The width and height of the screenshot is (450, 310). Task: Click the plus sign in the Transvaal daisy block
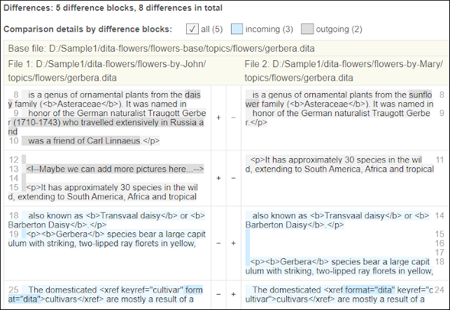pos(233,243)
